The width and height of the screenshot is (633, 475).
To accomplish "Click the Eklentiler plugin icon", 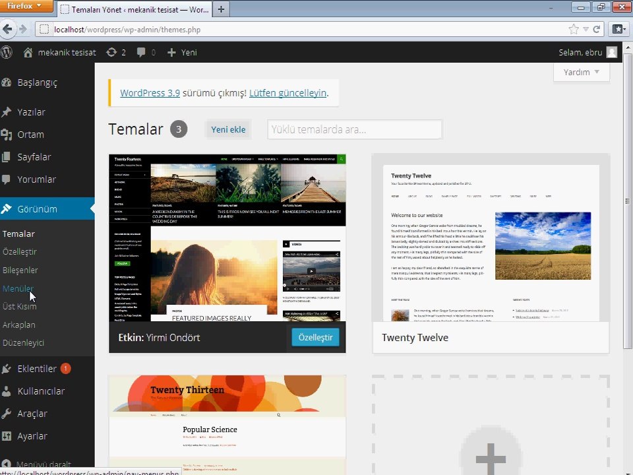I will (x=7, y=368).
